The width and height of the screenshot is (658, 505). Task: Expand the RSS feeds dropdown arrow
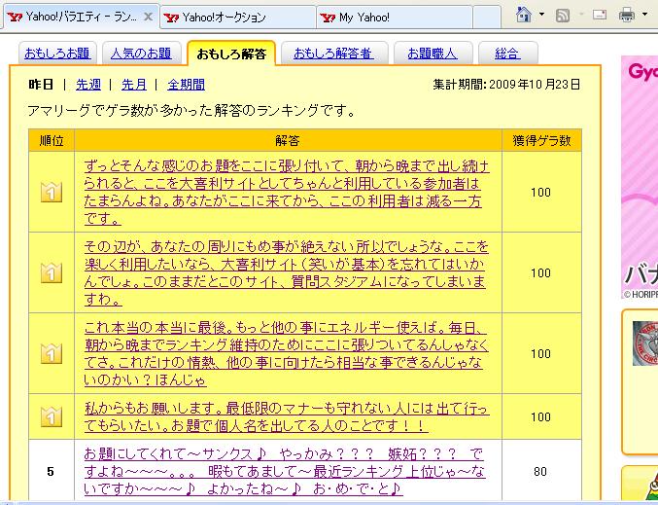581,16
